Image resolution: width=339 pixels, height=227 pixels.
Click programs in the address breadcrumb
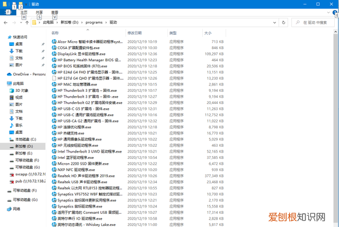(x=94, y=22)
